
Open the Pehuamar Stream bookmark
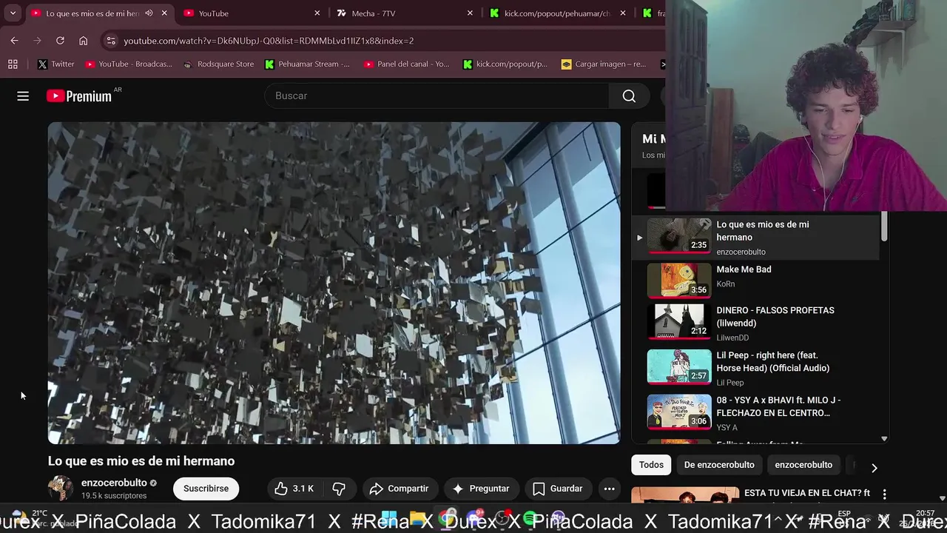(x=307, y=64)
